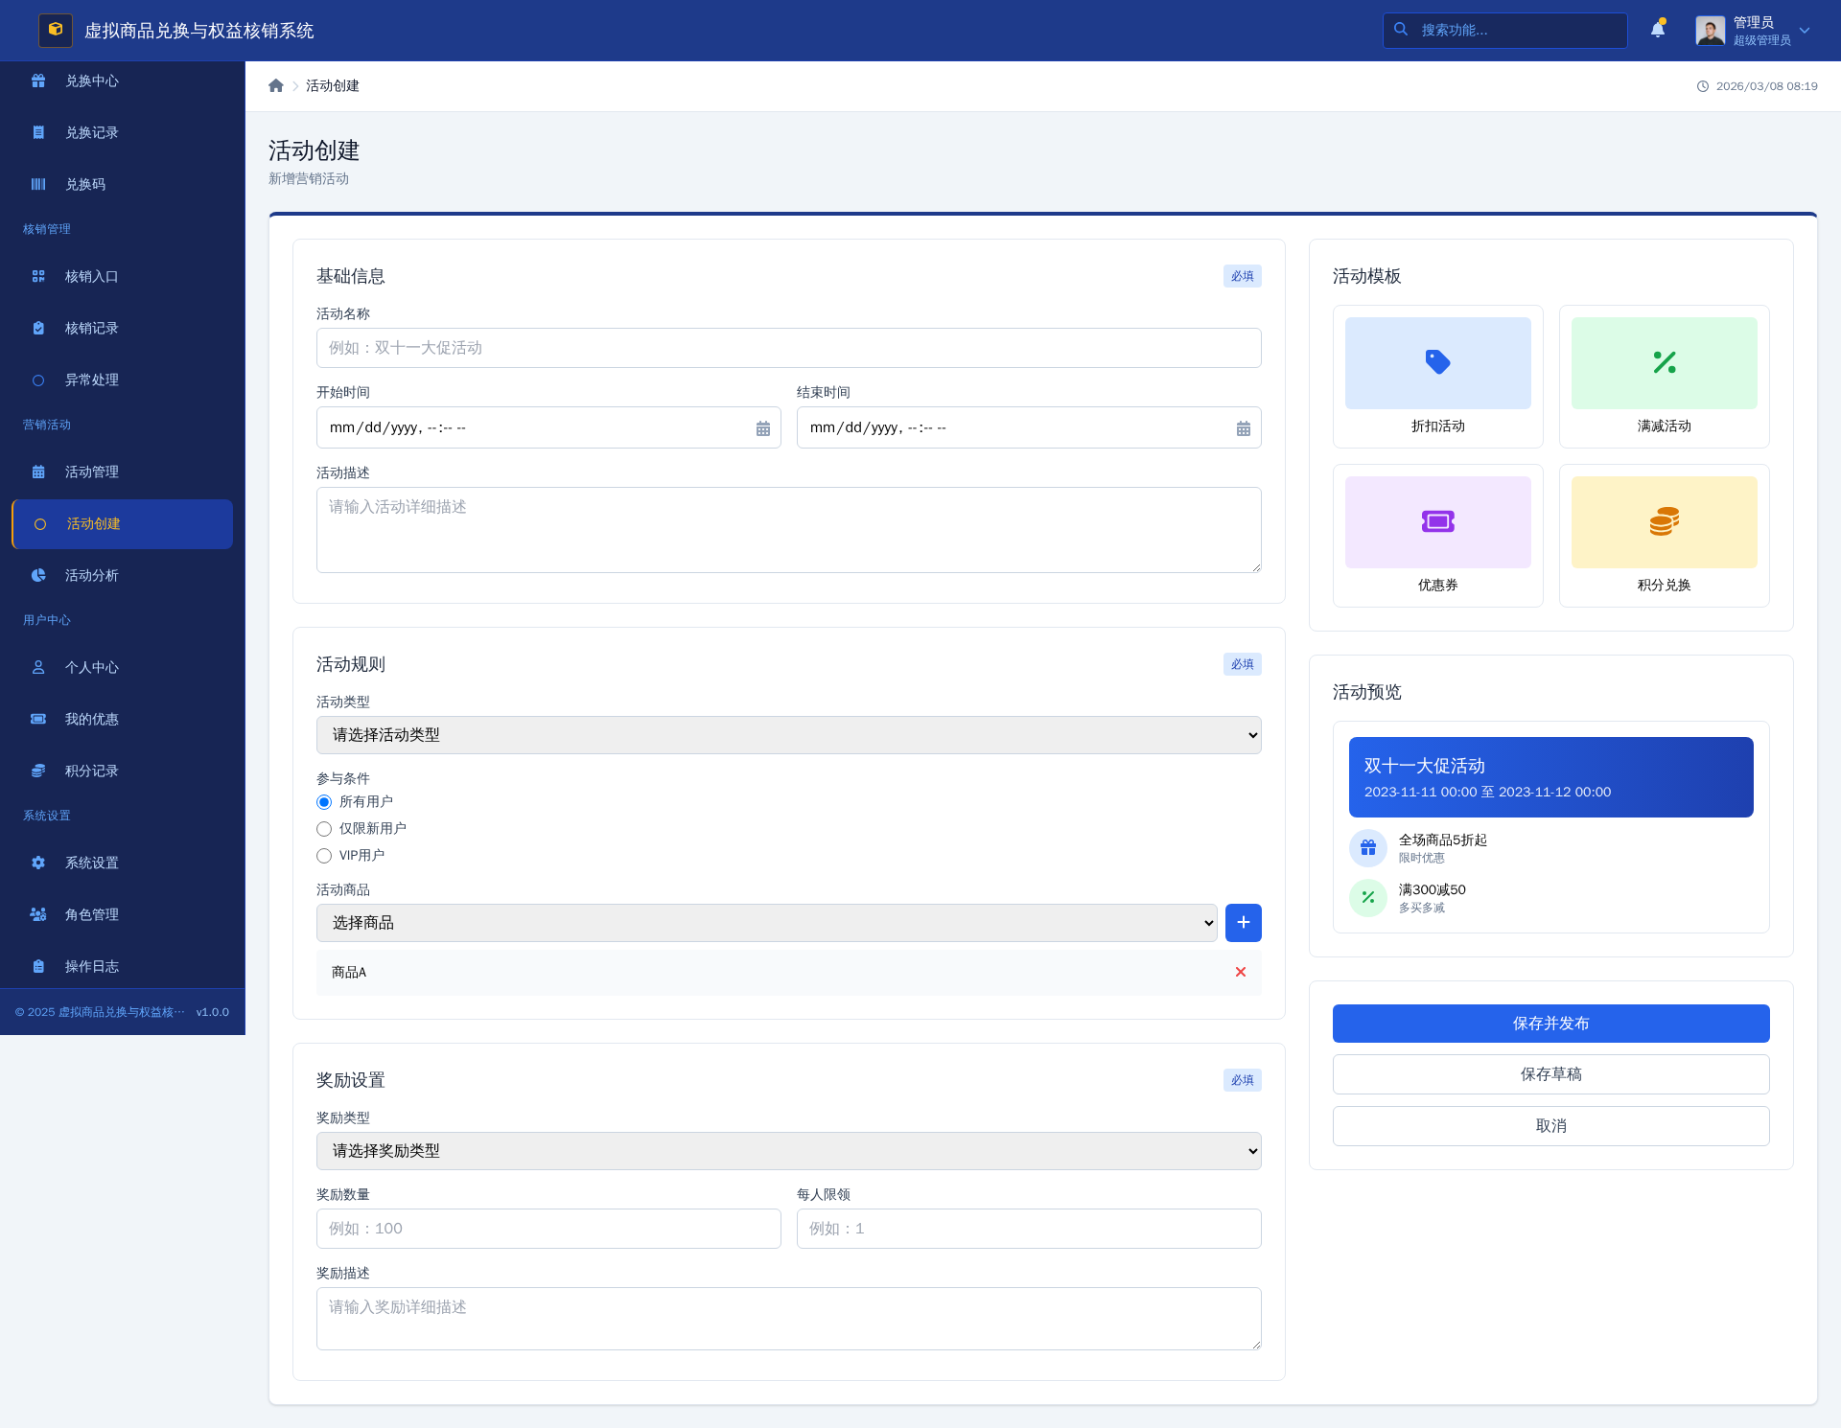Click the 活动名称 input field
Image resolution: width=1841 pixels, height=1428 pixels.
pos(788,348)
